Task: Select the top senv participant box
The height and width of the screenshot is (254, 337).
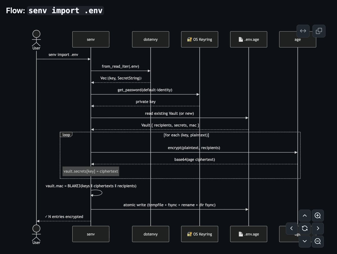Action: click(91, 39)
